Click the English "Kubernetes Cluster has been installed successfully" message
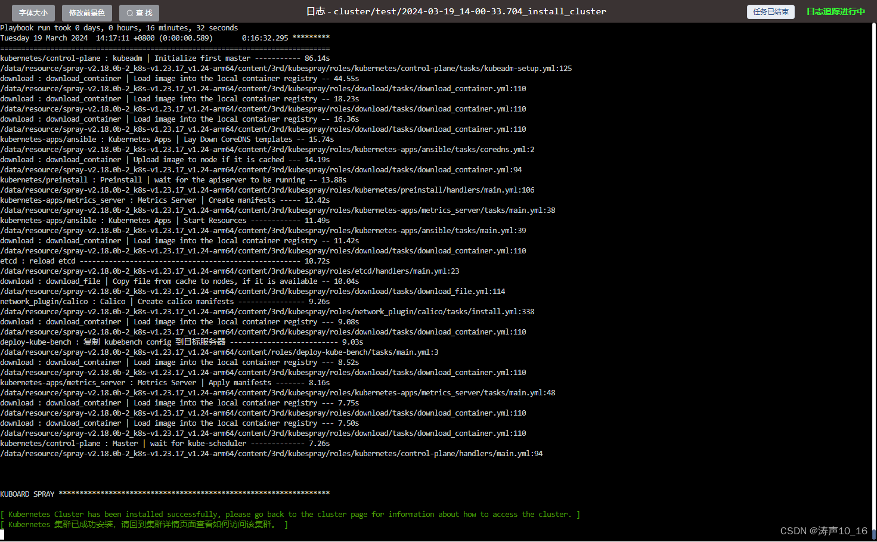The image size is (877, 542). (290, 515)
